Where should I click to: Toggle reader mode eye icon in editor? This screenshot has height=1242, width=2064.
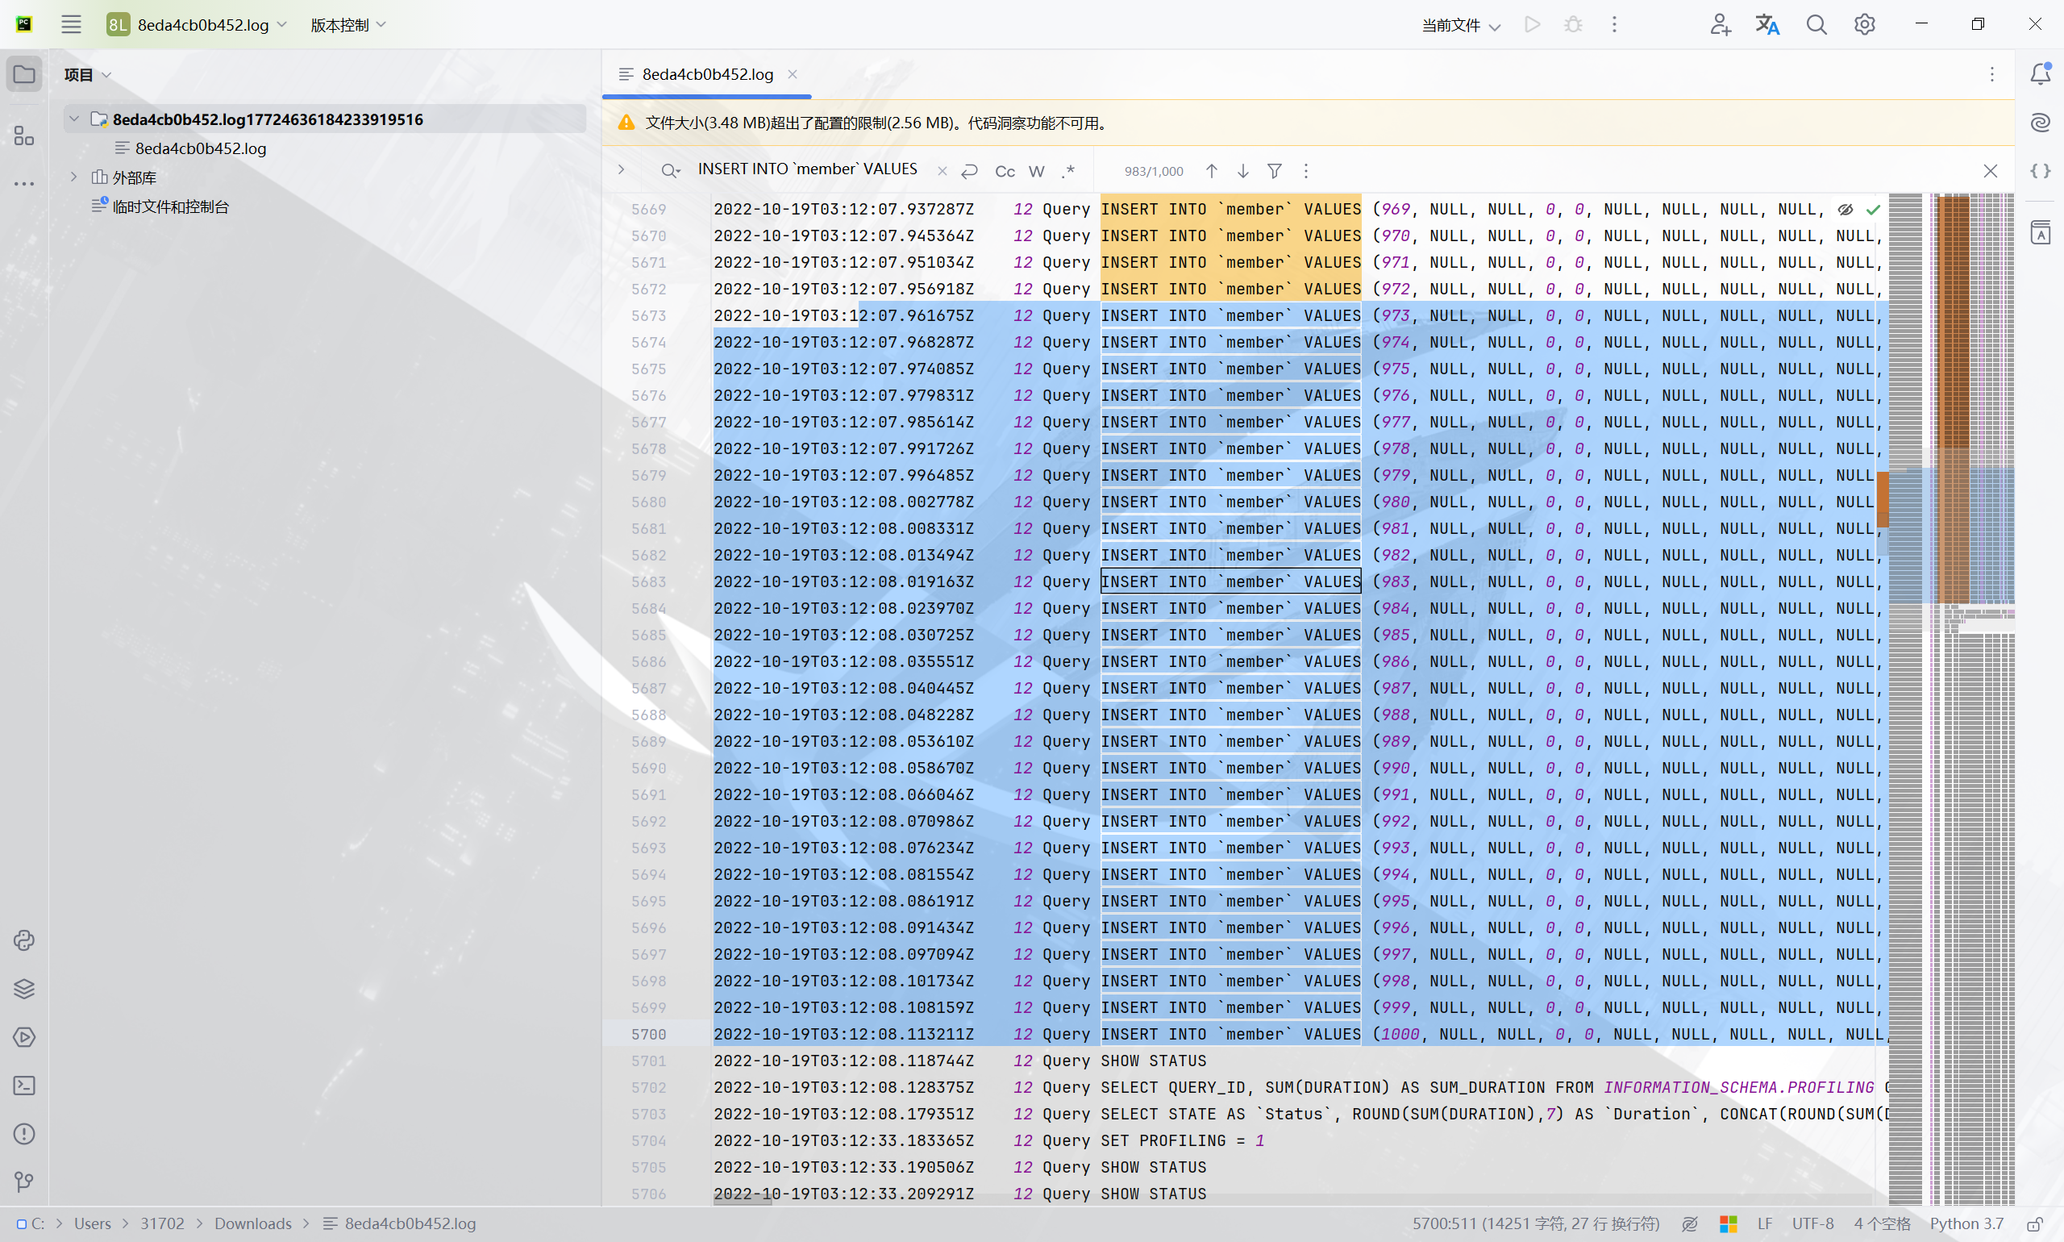[1845, 209]
